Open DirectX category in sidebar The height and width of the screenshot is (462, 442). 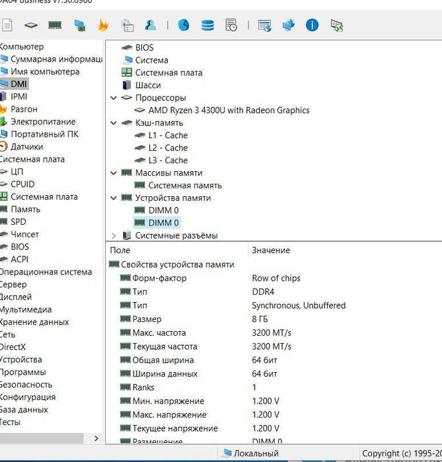13,347
